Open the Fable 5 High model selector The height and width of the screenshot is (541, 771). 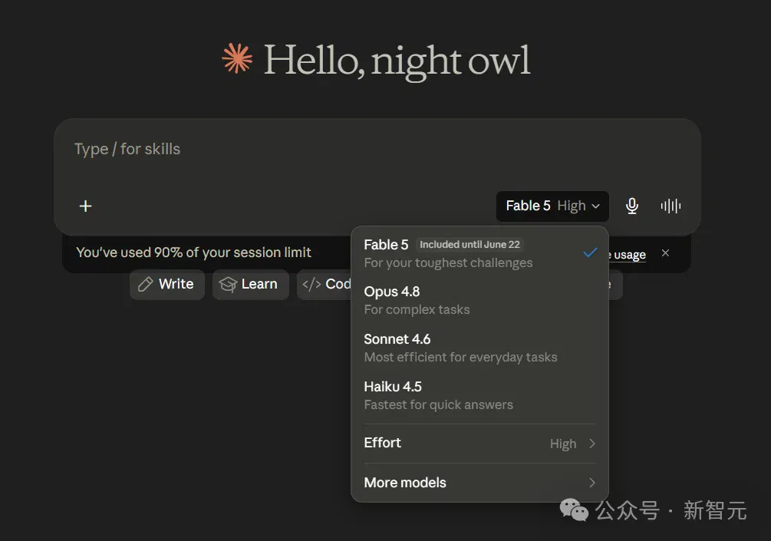(x=552, y=206)
